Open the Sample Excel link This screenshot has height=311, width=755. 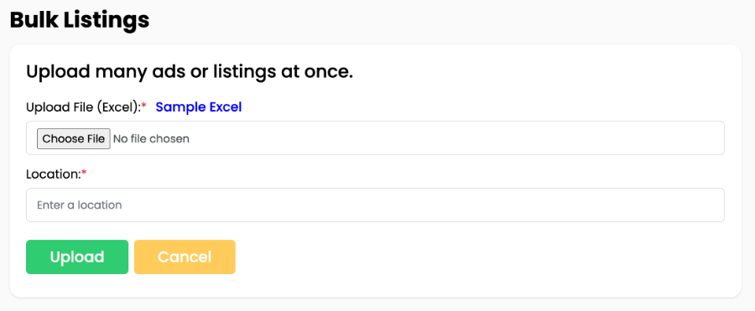[199, 106]
